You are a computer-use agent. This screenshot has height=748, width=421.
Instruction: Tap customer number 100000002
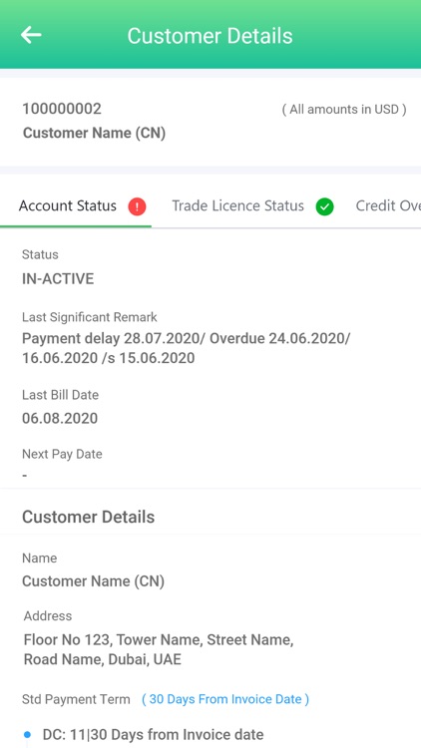click(62, 109)
